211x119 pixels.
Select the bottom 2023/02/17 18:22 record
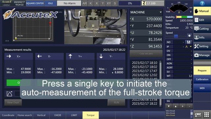point(144,103)
